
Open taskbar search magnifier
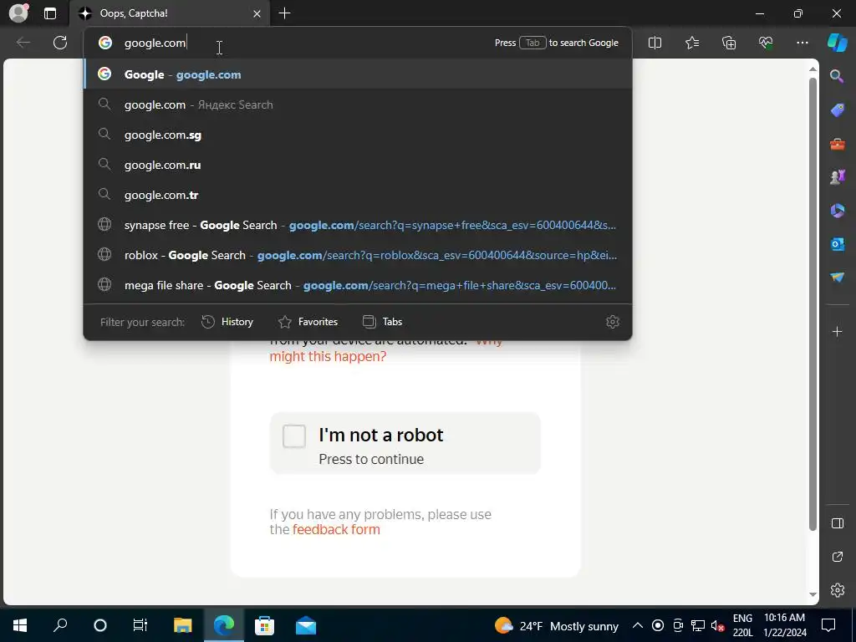tap(60, 625)
